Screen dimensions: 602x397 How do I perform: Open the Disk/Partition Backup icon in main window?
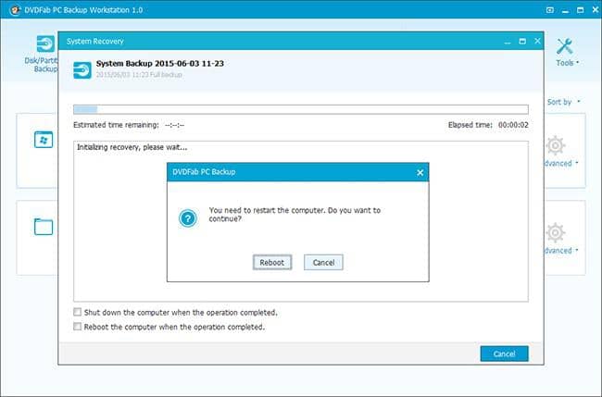click(45, 44)
